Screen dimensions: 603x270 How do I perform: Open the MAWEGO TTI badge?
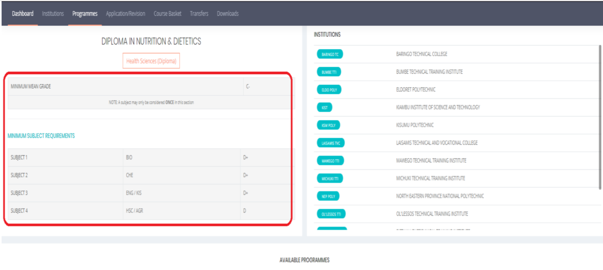[x=330, y=160]
